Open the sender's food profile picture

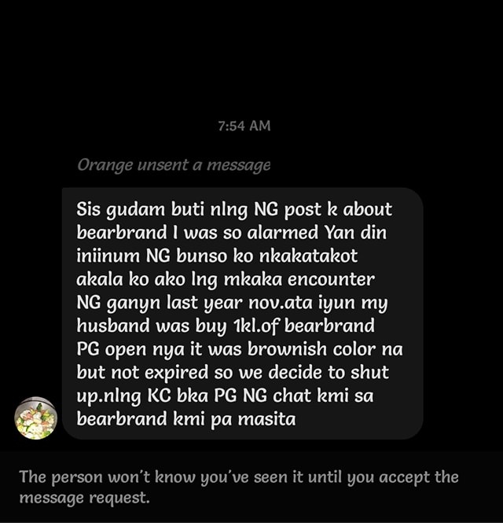pos(35,418)
